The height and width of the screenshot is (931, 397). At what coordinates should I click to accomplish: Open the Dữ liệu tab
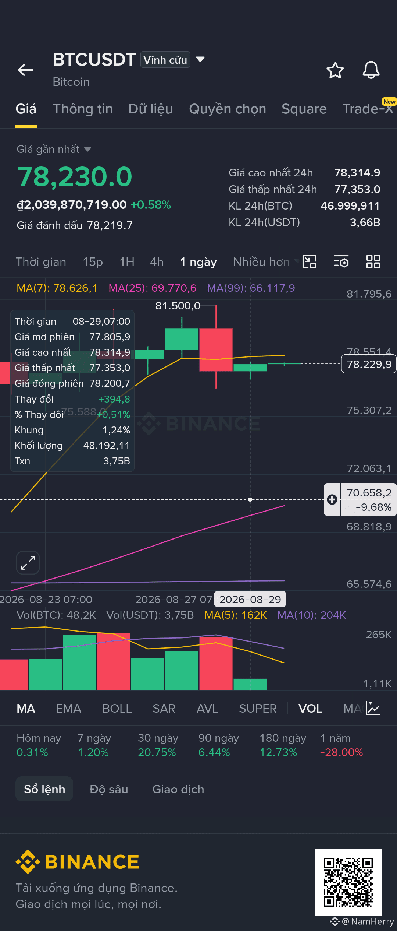(x=151, y=109)
